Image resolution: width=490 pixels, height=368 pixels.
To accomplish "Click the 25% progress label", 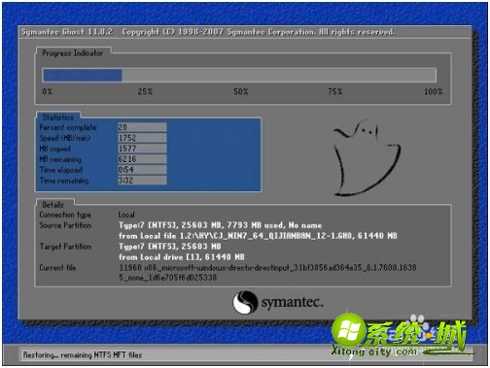I will click(145, 91).
